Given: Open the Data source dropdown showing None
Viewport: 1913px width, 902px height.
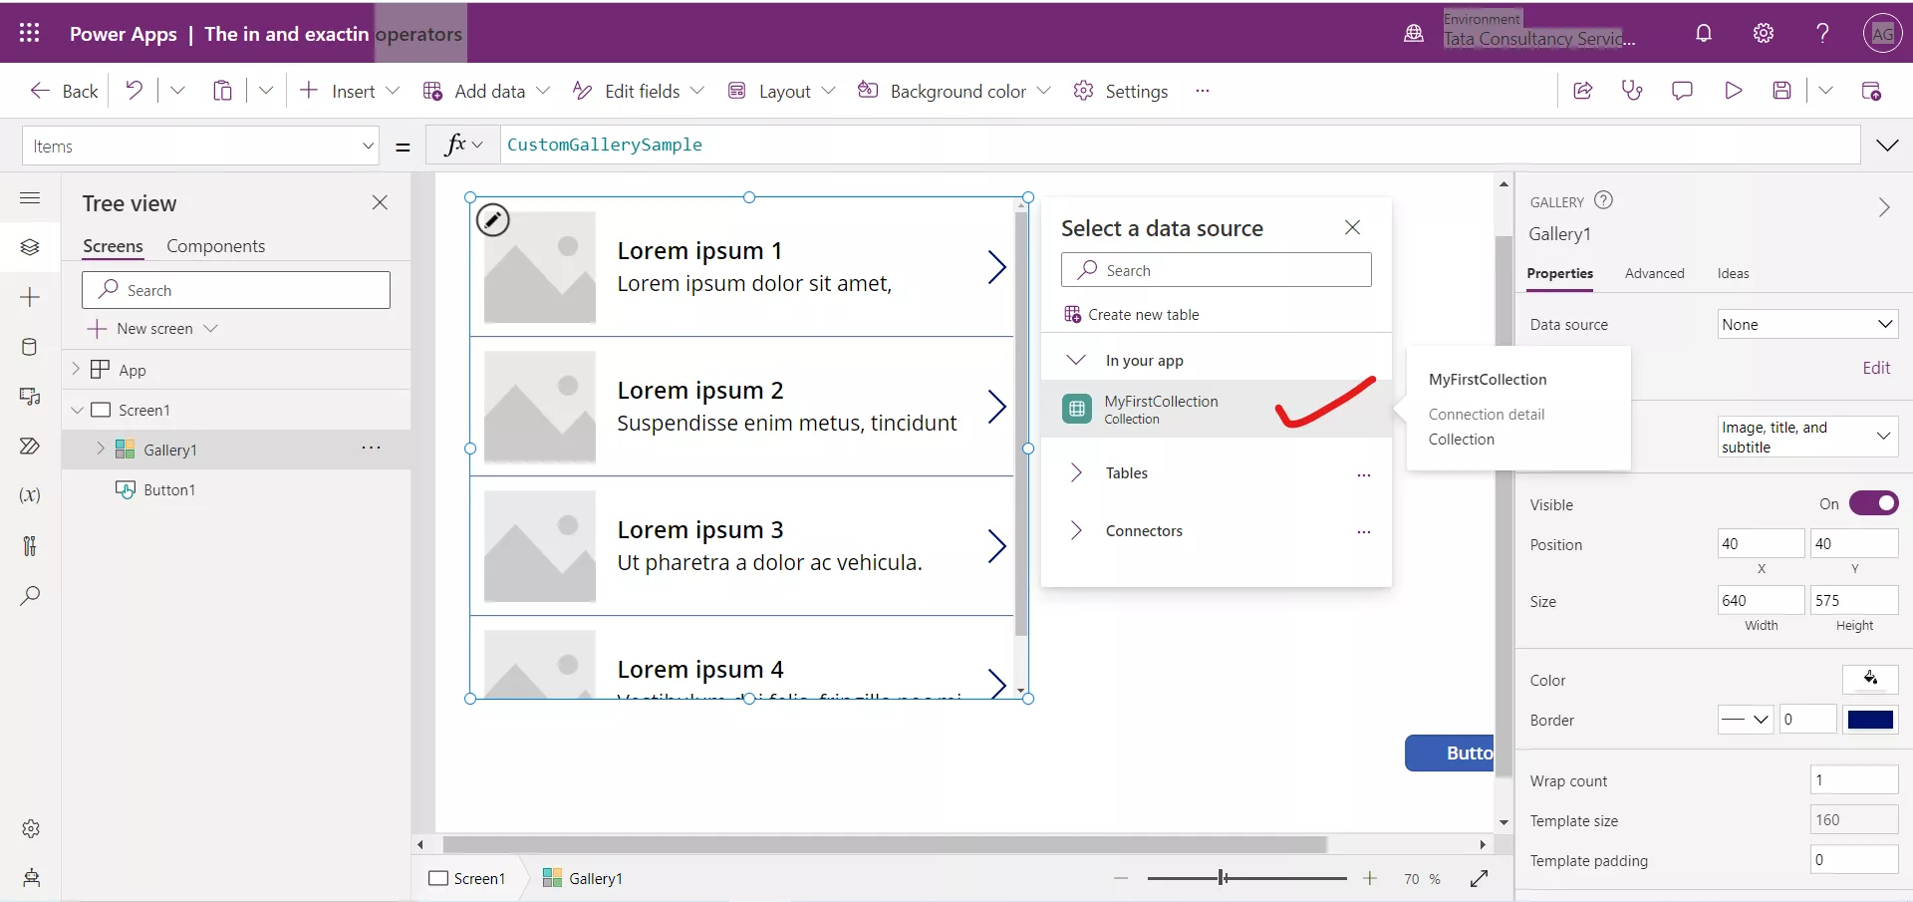Looking at the screenshot, I should [x=1807, y=324].
